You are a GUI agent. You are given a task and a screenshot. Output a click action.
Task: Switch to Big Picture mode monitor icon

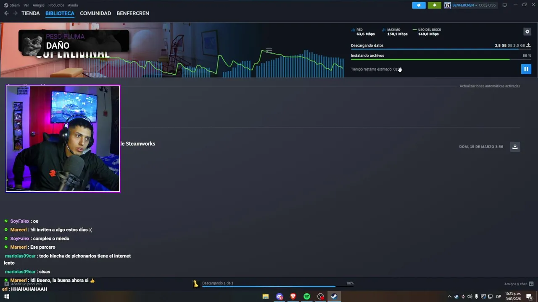(x=504, y=5)
